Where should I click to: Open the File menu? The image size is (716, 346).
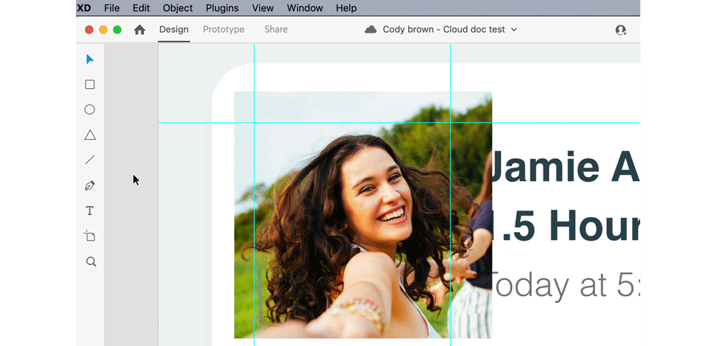(x=112, y=8)
